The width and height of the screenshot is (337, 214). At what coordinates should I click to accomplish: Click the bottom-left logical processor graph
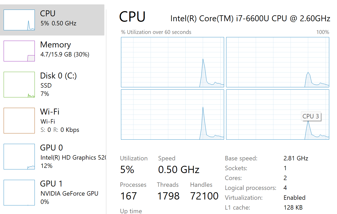(x=172, y=115)
